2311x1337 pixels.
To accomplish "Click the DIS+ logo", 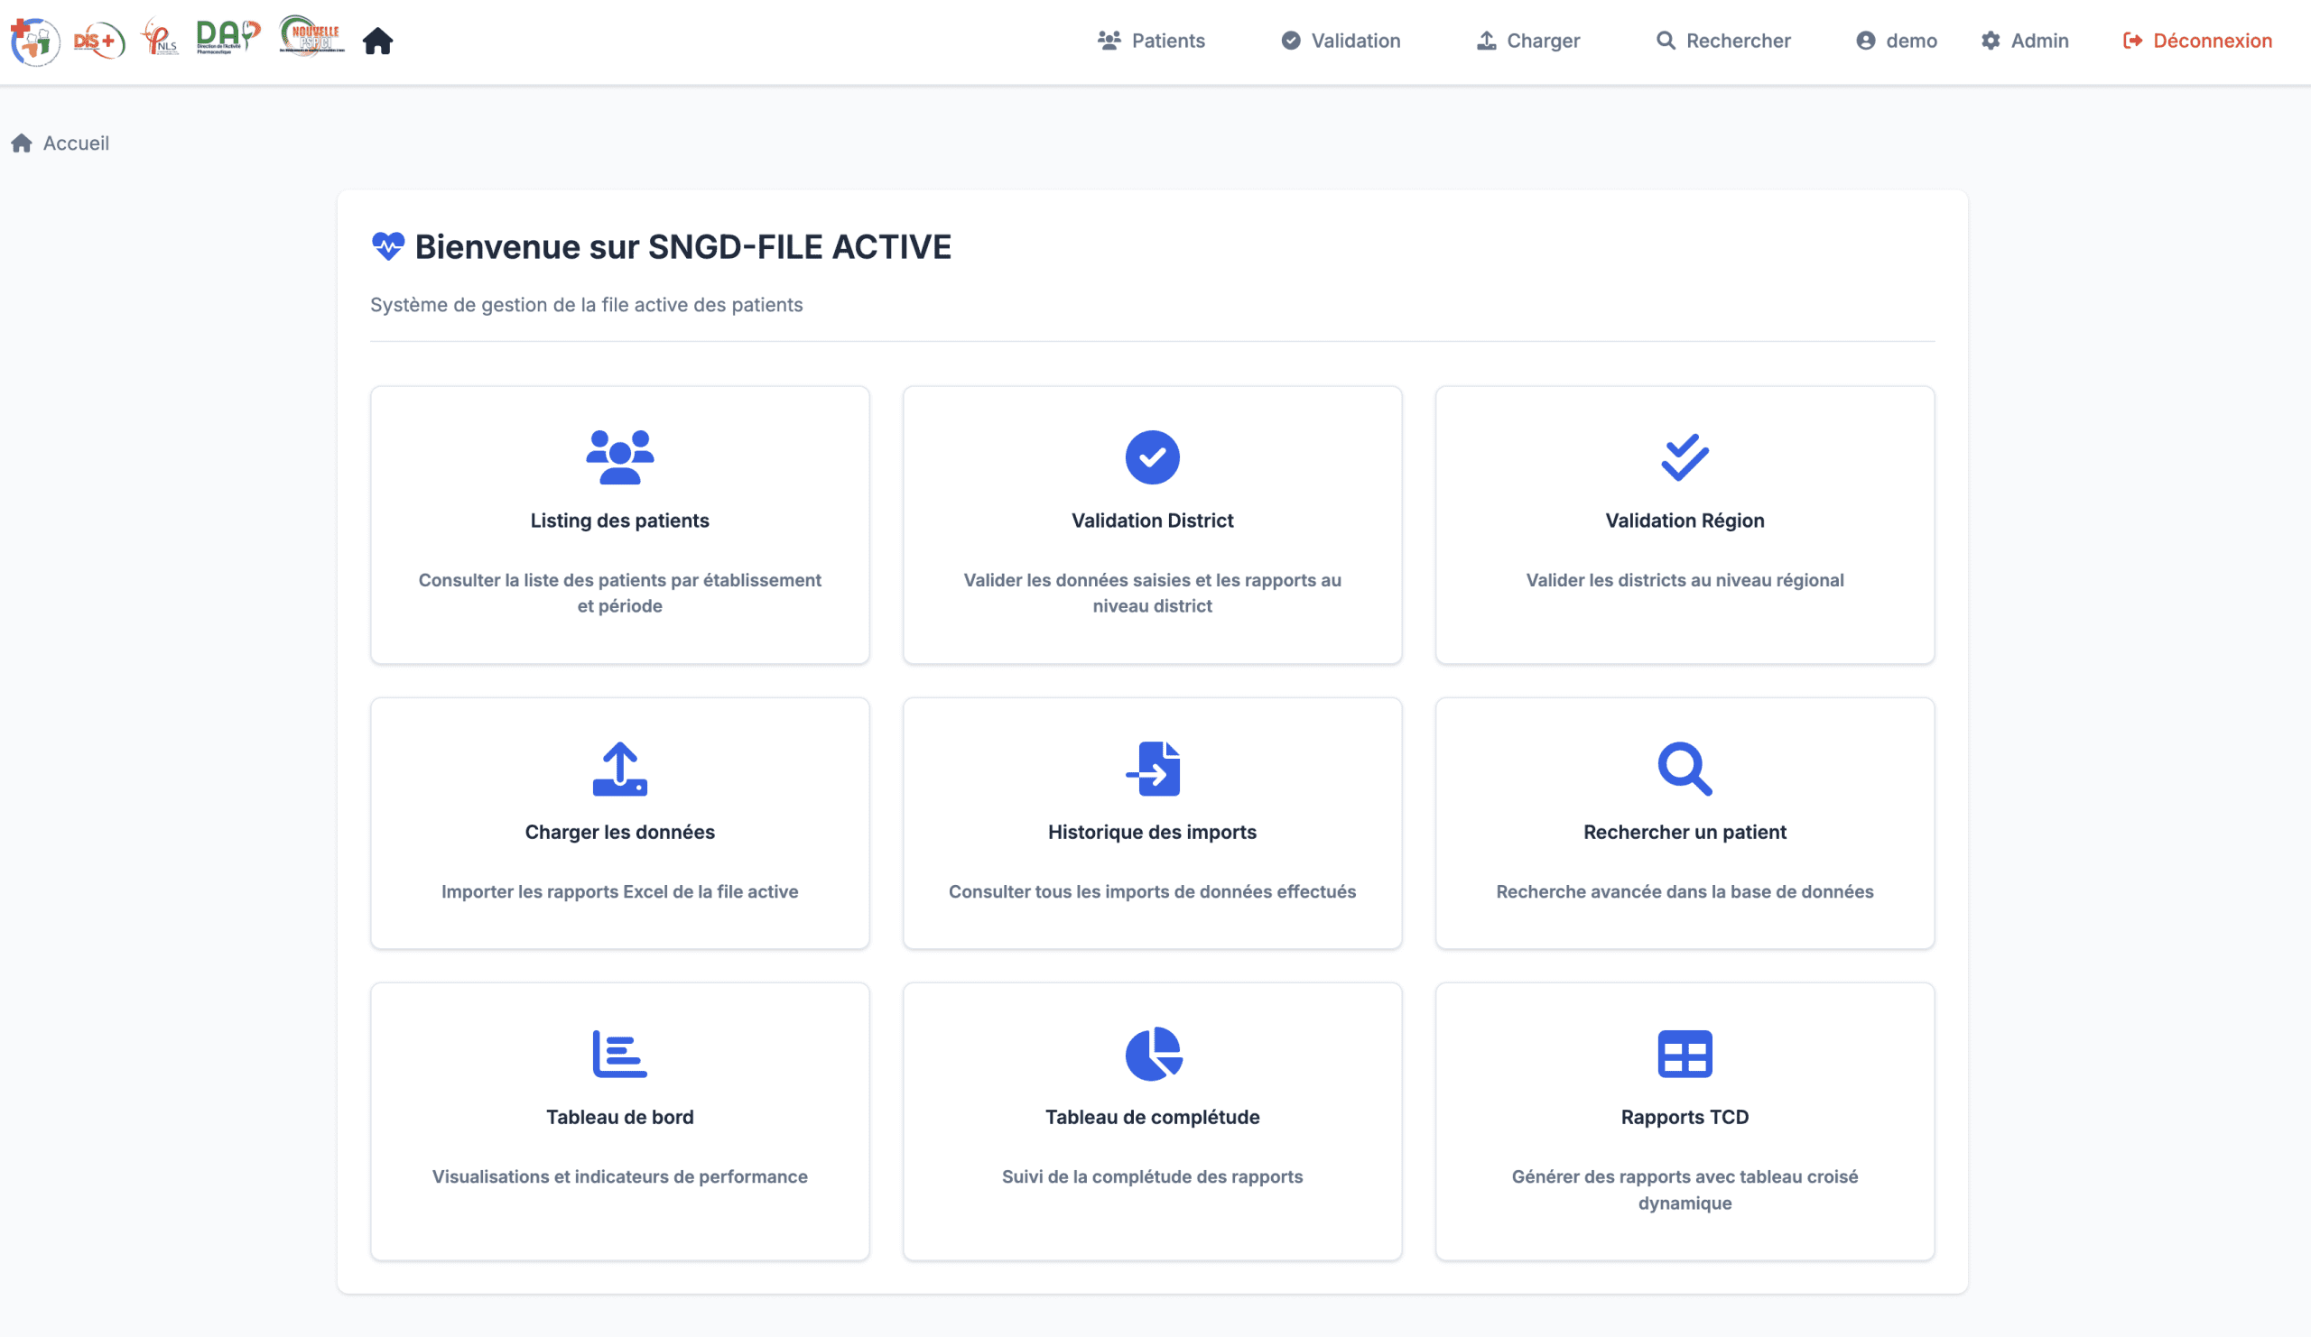I will (x=99, y=41).
